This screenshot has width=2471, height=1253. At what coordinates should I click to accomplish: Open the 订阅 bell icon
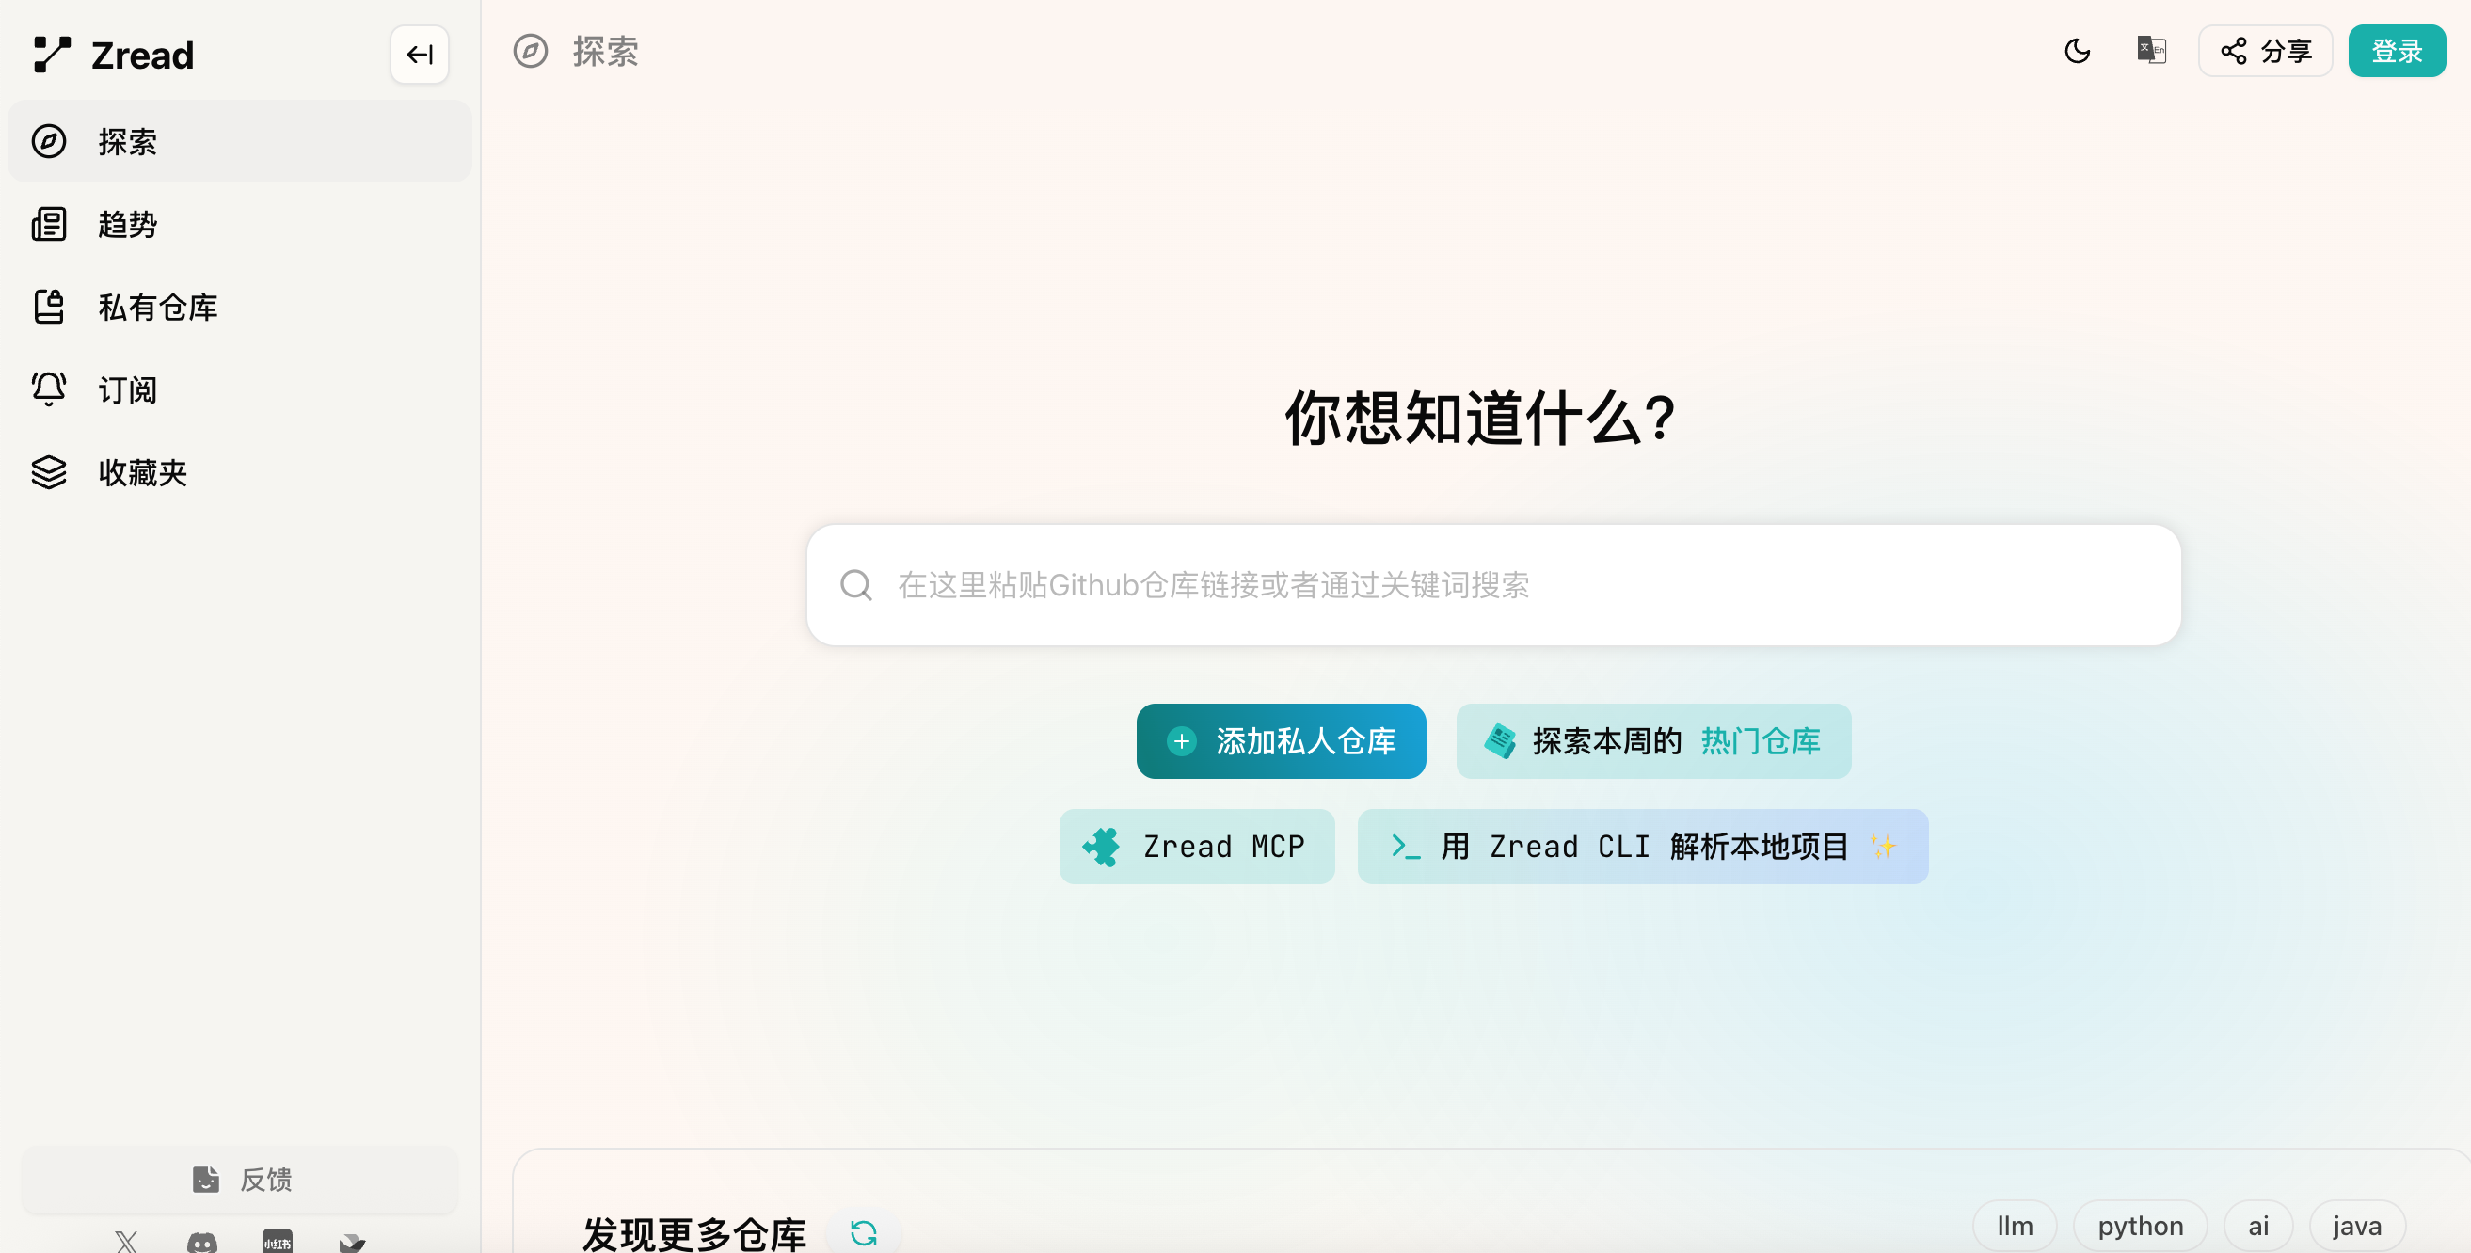click(49, 389)
